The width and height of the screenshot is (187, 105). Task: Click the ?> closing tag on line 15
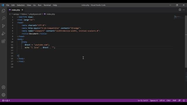(18, 56)
